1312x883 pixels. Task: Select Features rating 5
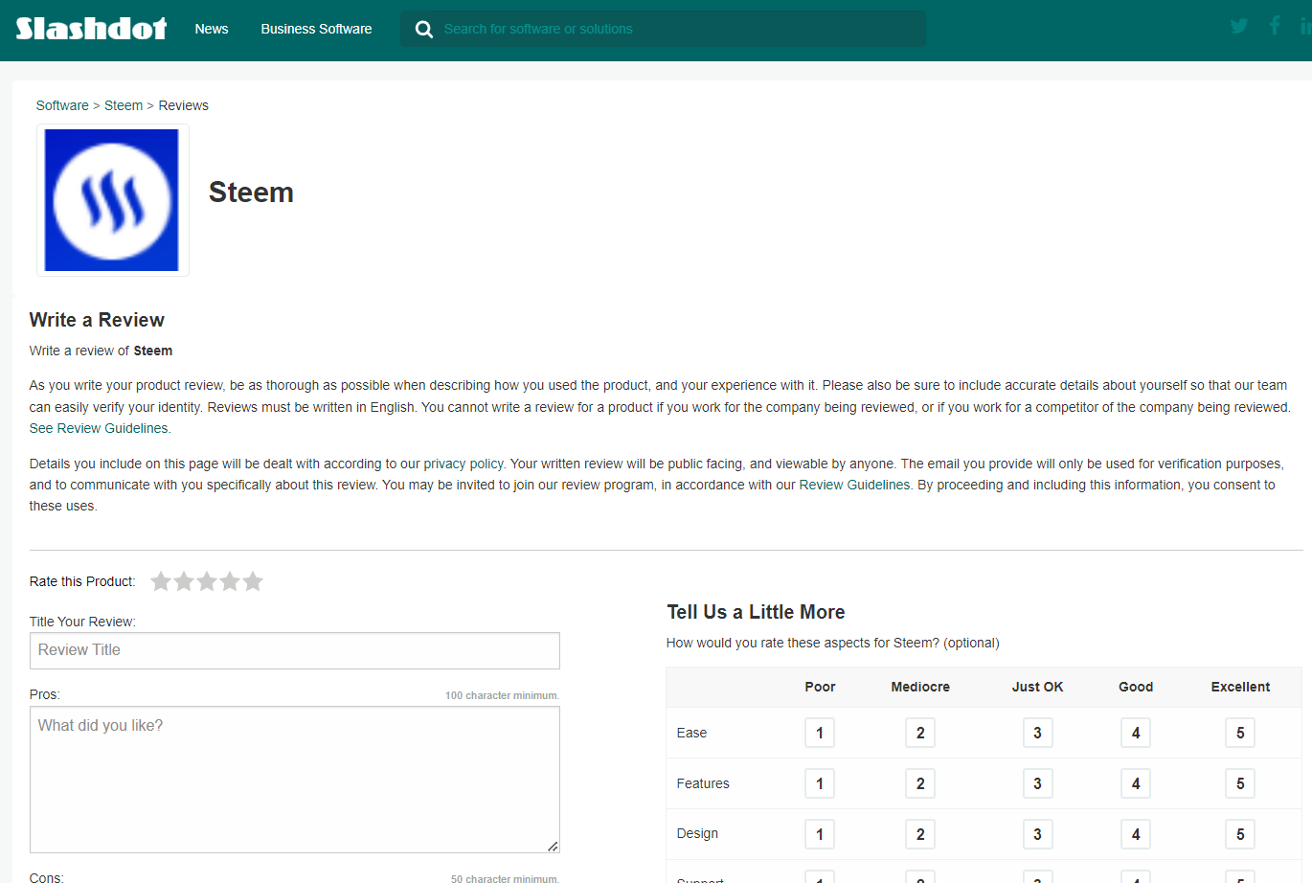pos(1240,783)
